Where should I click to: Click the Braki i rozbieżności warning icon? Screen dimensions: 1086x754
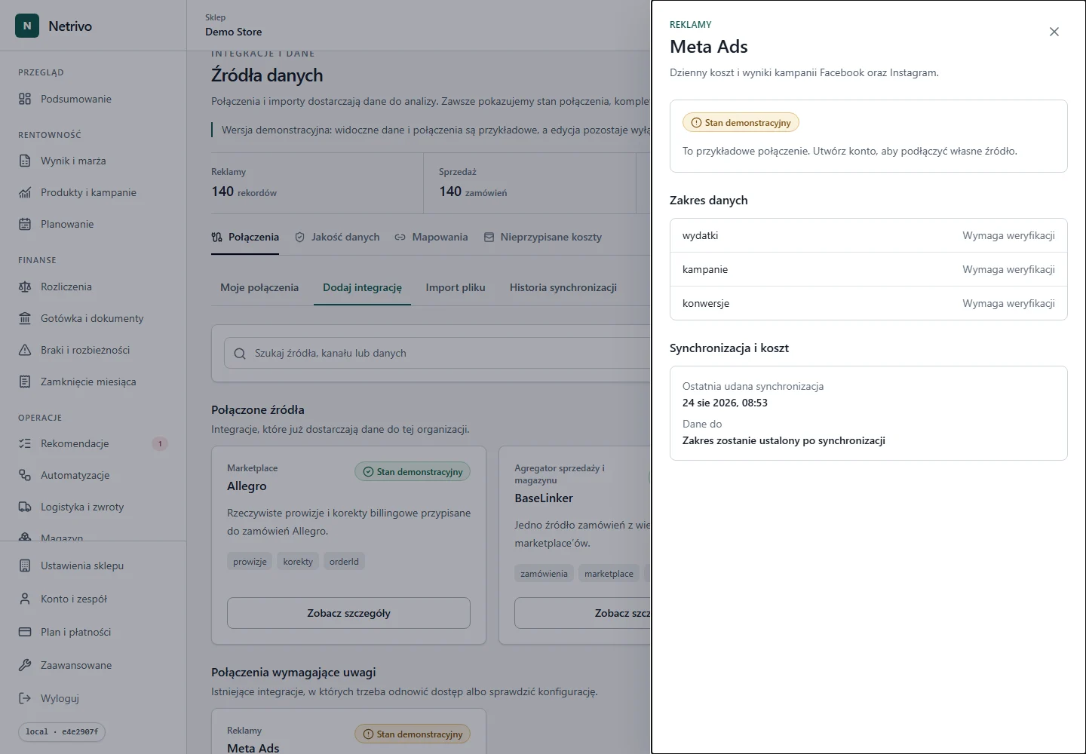click(x=25, y=350)
